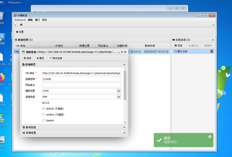Viewport: 232px width, 157px height.
Task: Select the 默认分类 folder item
Action: tap(193, 51)
